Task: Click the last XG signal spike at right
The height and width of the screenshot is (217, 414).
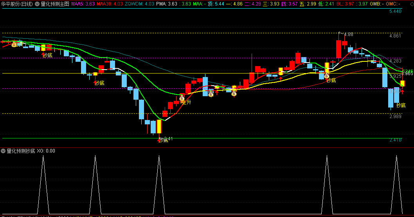Action: click(396, 185)
